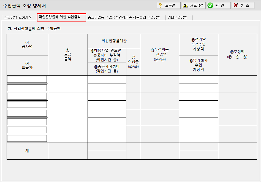
Task: Click the third row 공사명 input field
Action: (x=27, y=113)
